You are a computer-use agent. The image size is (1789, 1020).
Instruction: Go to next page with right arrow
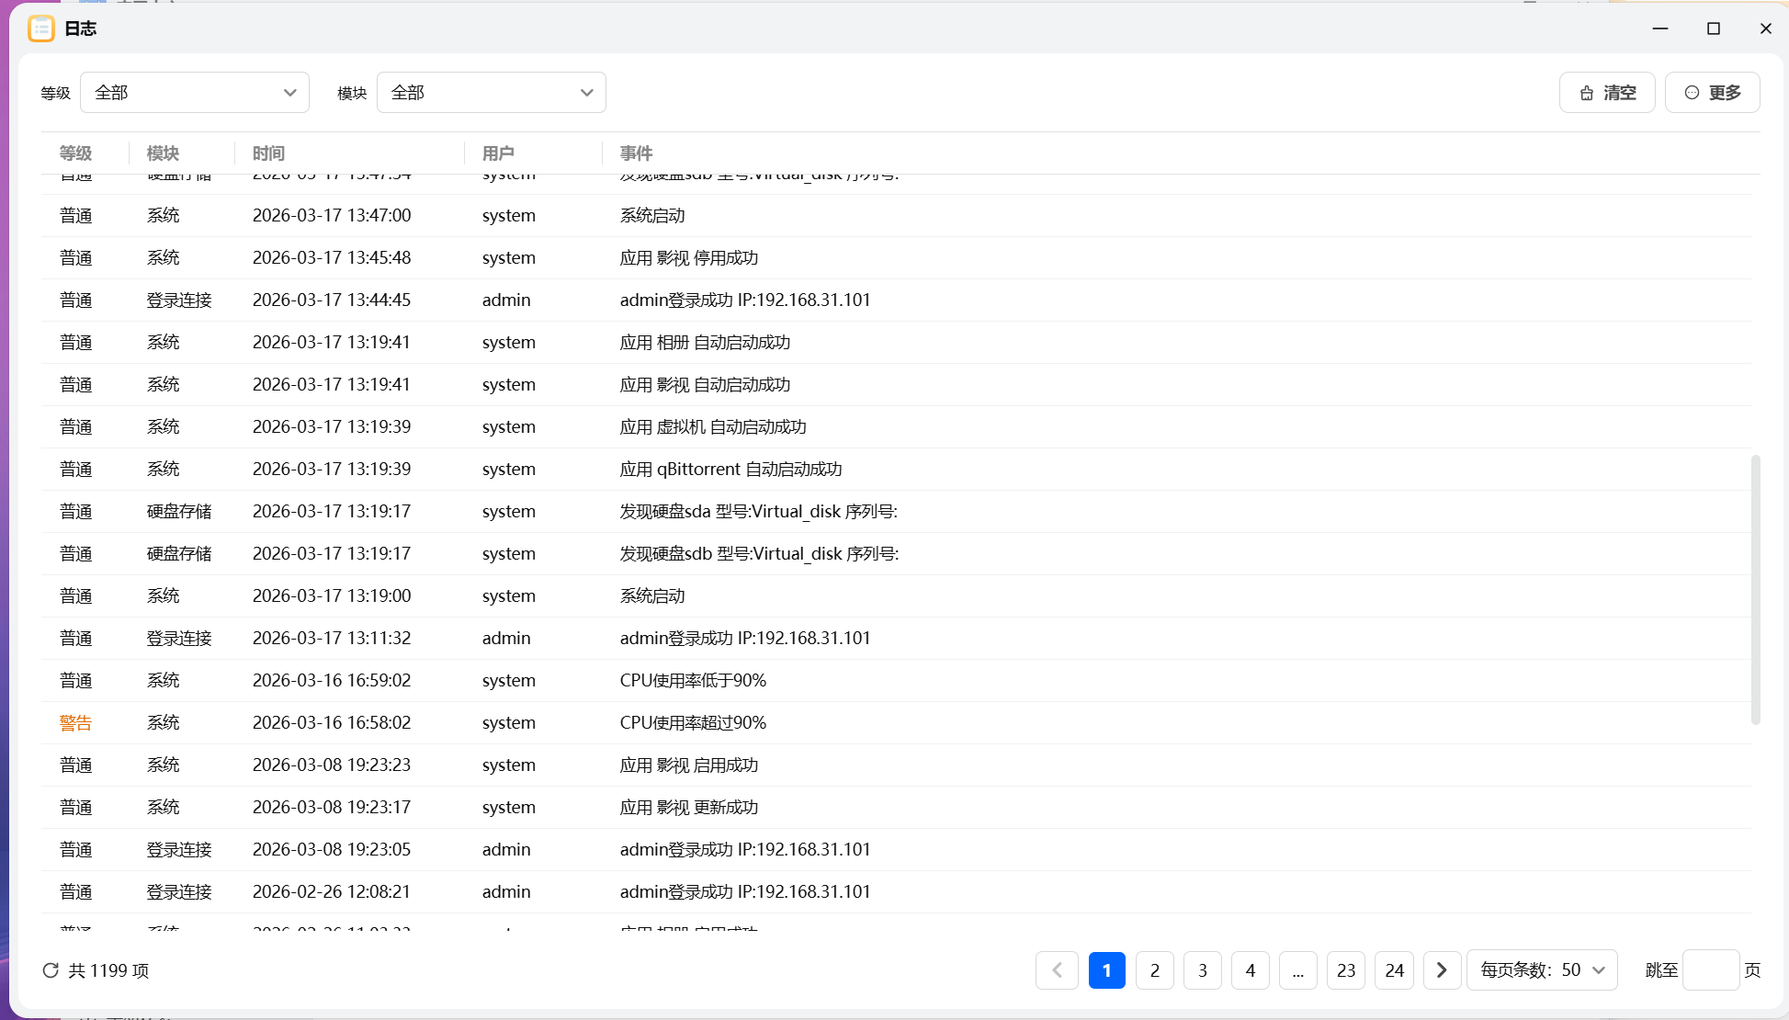click(x=1442, y=970)
